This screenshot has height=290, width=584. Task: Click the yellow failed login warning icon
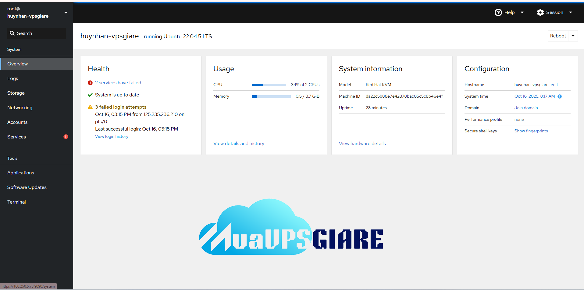pyautogui.click(x=90, y=107)
